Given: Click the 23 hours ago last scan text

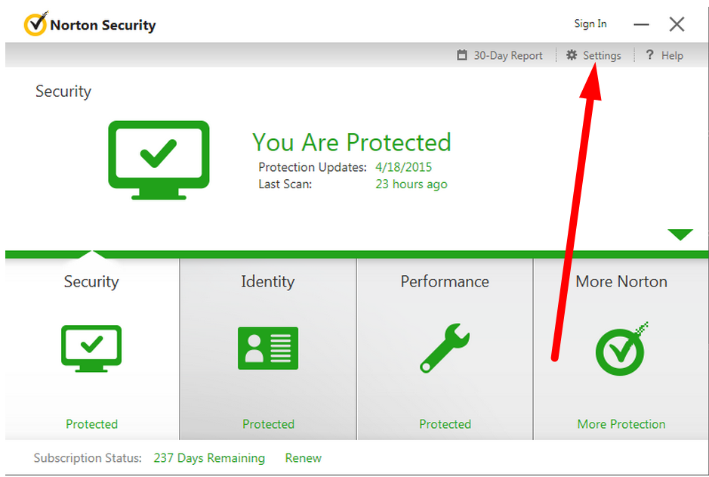Looking at the screenshot, I should [411, 184].
